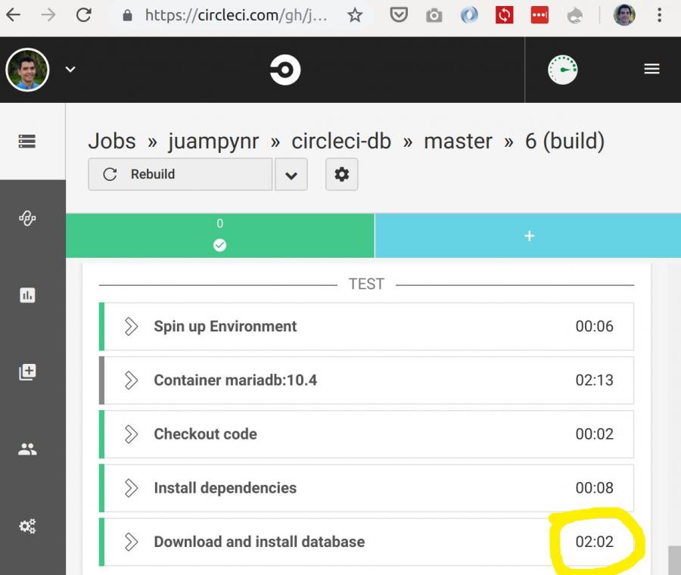This screenshot has width=681, height=575.
Task: Open the blue swirl extension icon
Action: (469, 16)
